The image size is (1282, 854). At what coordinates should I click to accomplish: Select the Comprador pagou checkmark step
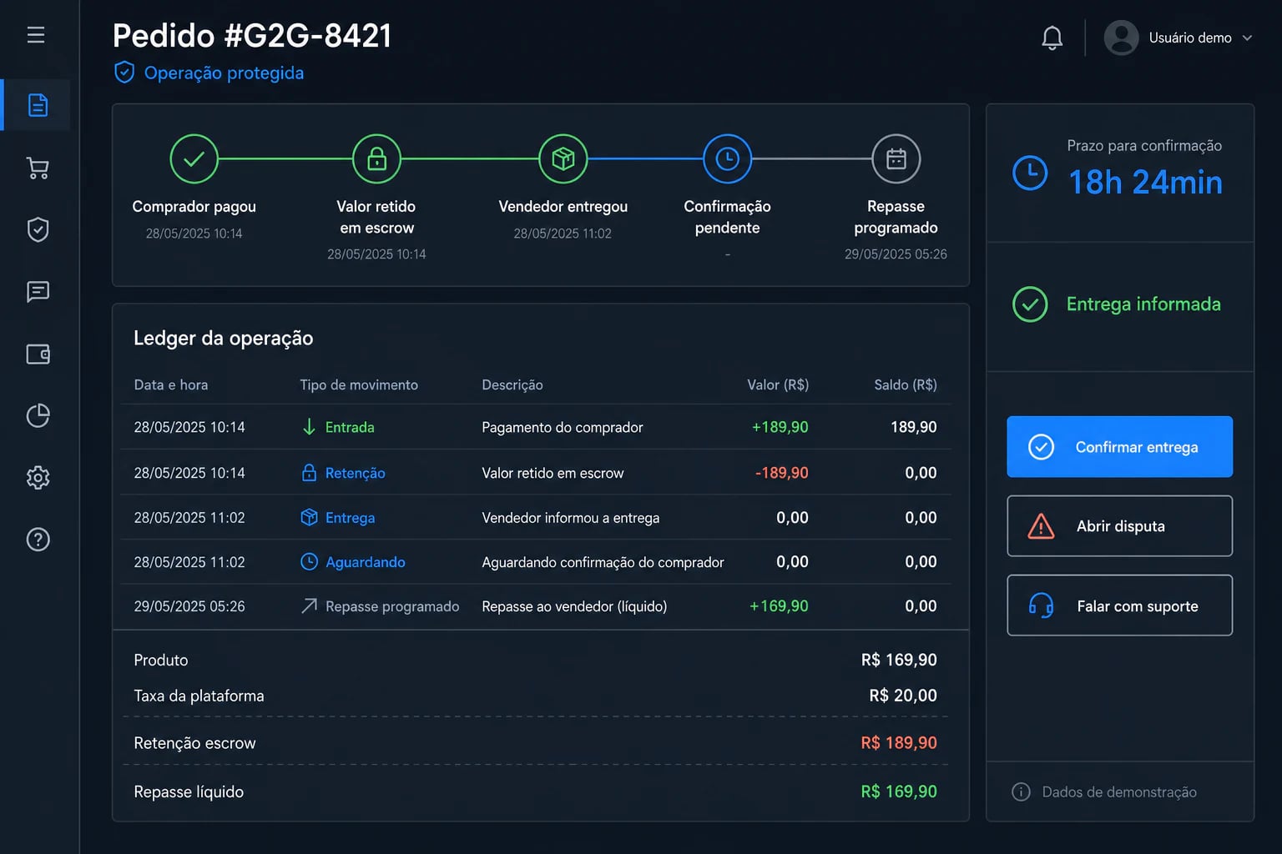tap(194, 158)
